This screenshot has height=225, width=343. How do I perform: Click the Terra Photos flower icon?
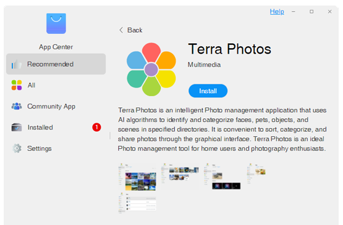151,70
